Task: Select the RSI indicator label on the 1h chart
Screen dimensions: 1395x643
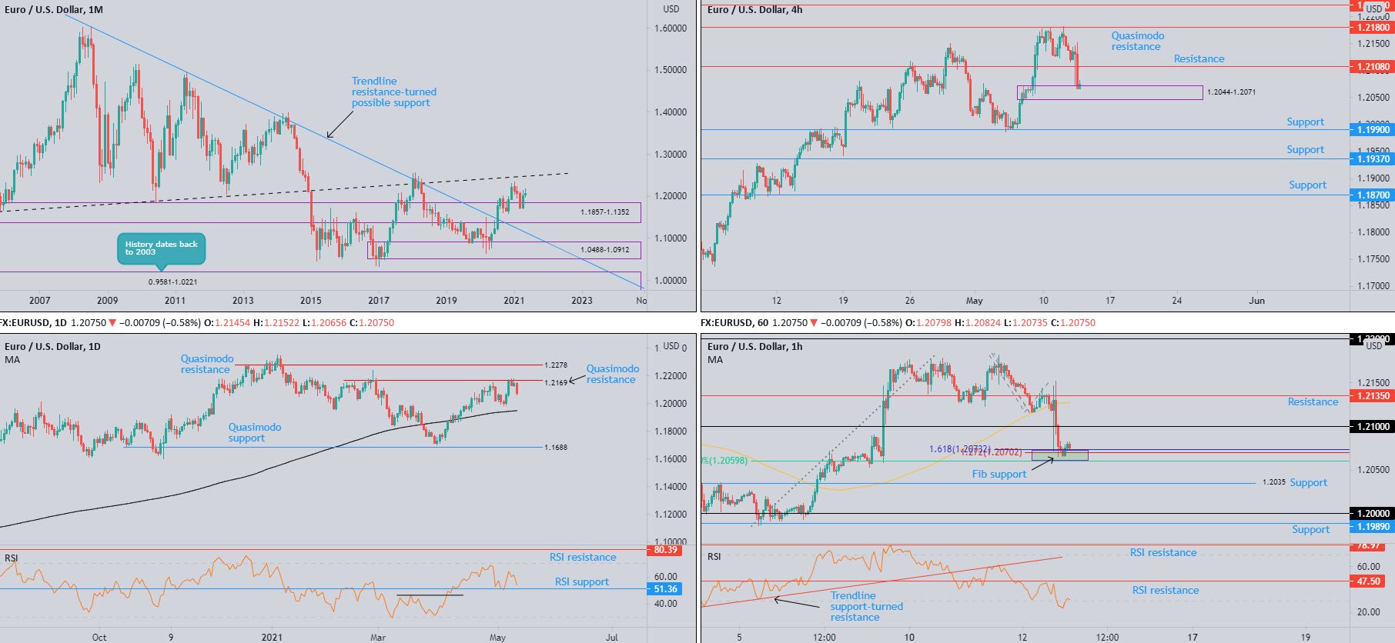Action: [x=714, y=557]
